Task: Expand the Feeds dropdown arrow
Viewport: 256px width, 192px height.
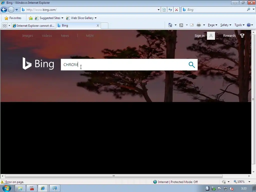Action: (x=187, y=25)
